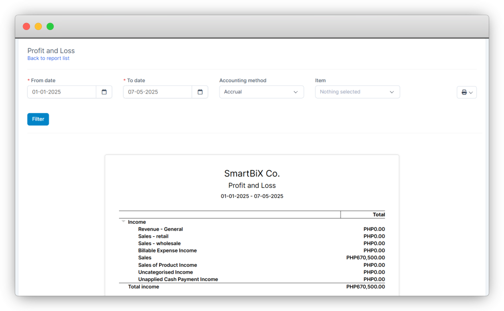Viewport: 504px width, 311px height.
Task: Collapse the Income section triangle
Action: 123,222
